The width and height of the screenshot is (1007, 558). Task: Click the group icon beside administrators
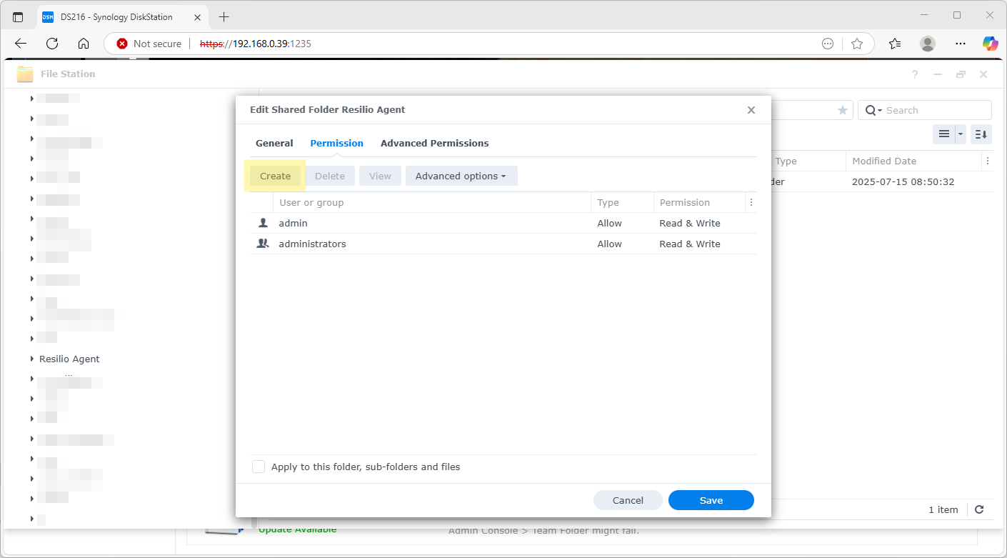tap(262, 243)
